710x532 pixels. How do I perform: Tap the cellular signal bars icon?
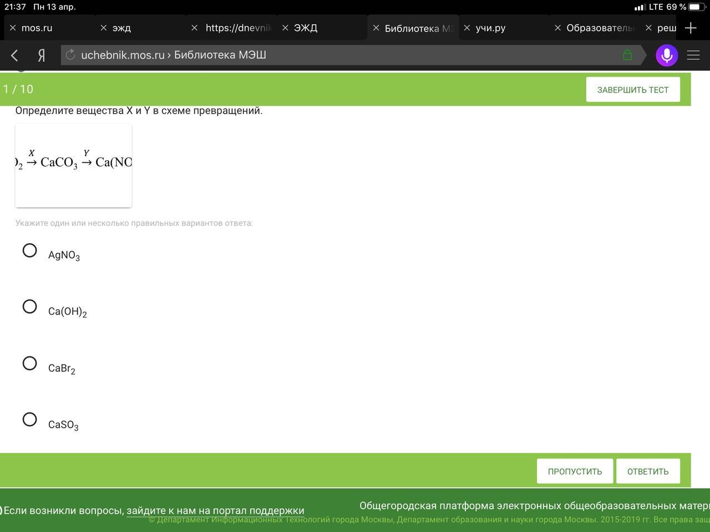click(x=640, y=7)
